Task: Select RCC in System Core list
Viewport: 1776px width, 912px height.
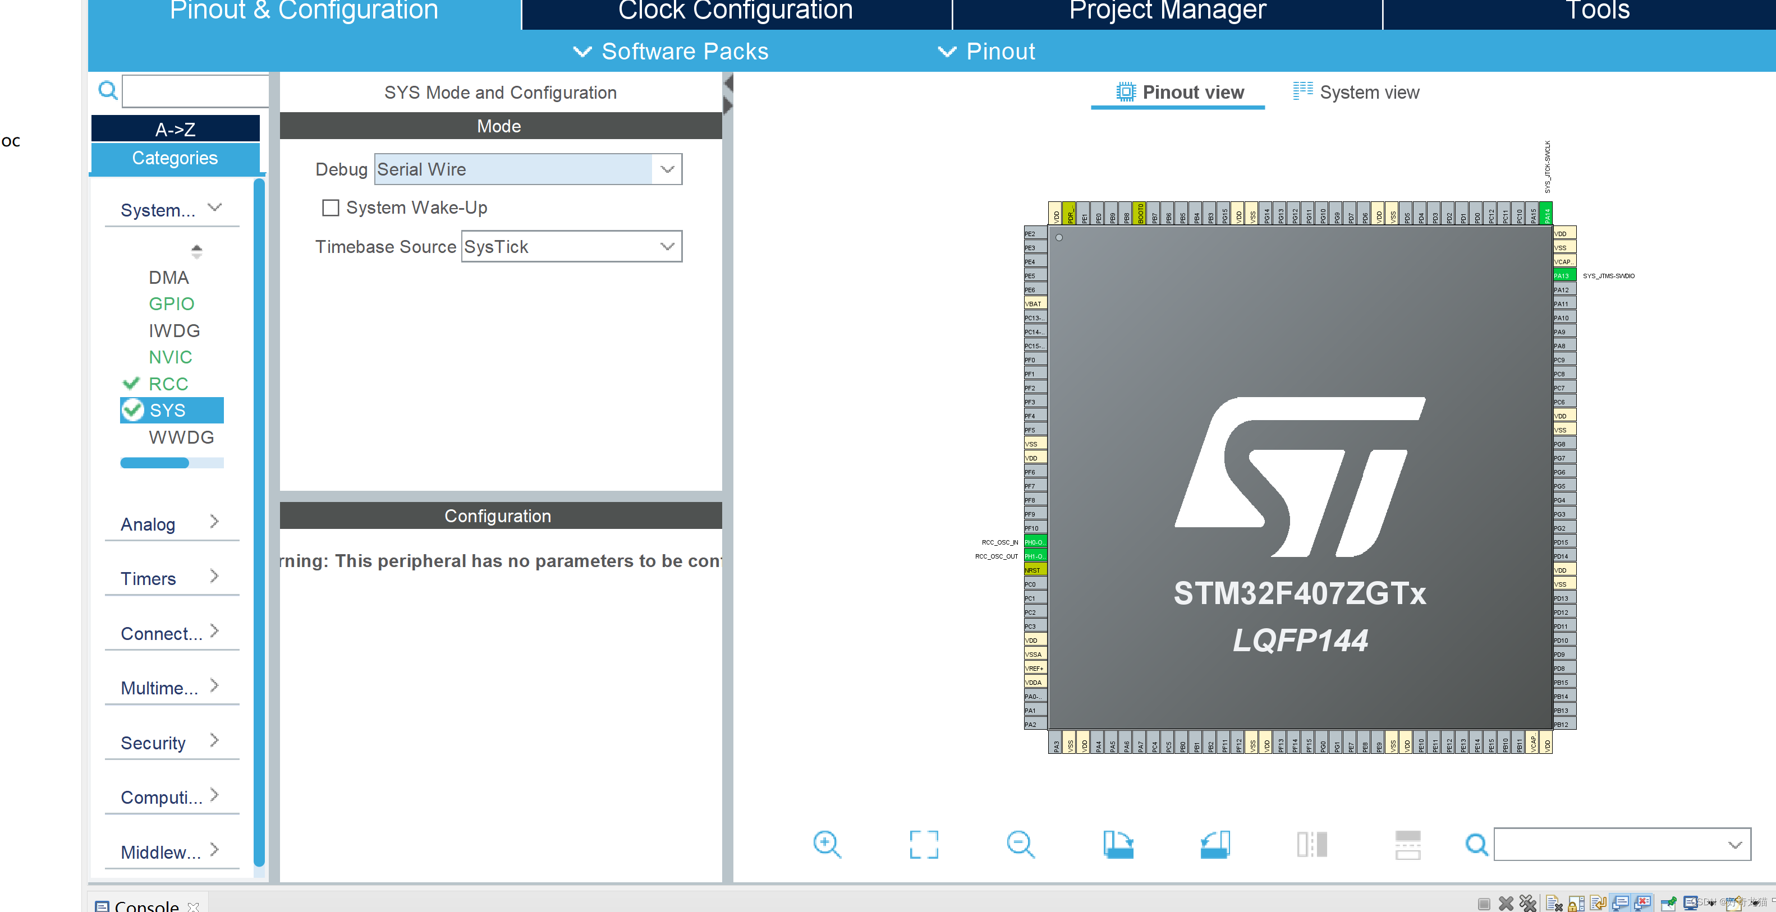Action: point(168,383)
